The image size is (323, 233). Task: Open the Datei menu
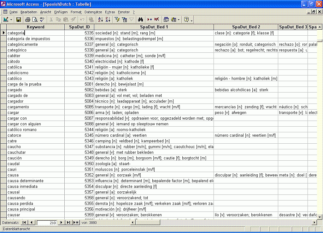(13, 12)
